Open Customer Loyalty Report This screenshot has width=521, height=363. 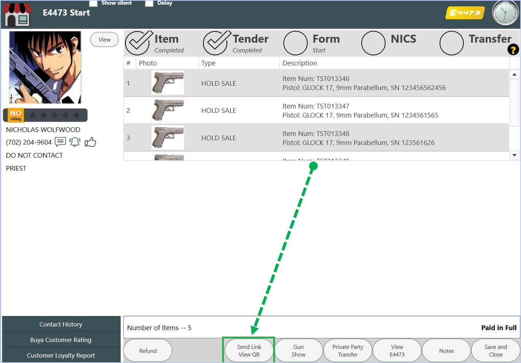[61, 355]
